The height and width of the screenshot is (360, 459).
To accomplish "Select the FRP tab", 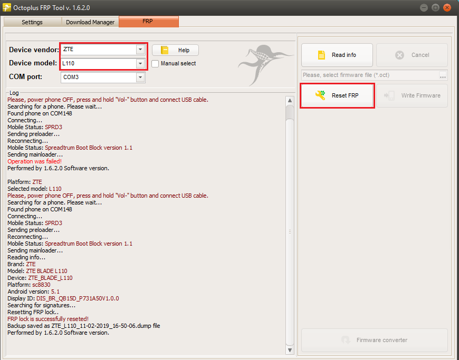I will tap(149, 22).
